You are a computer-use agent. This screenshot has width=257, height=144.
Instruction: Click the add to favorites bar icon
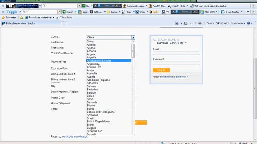22,18
